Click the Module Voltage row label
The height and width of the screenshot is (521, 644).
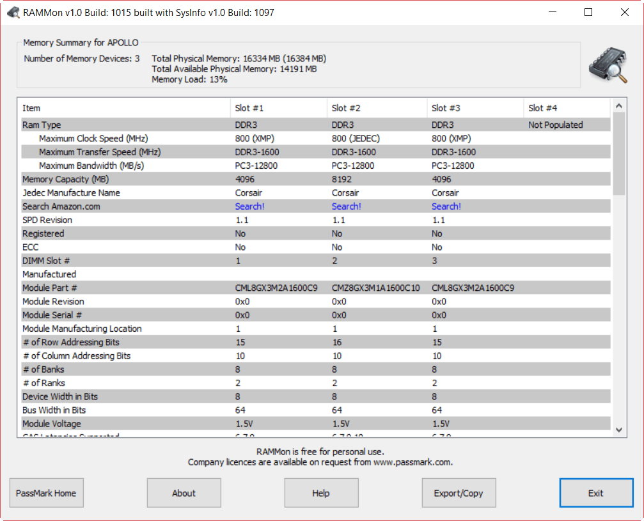click(52, 423)
